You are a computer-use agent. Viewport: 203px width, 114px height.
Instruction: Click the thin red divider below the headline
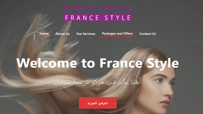pos(98,72)
